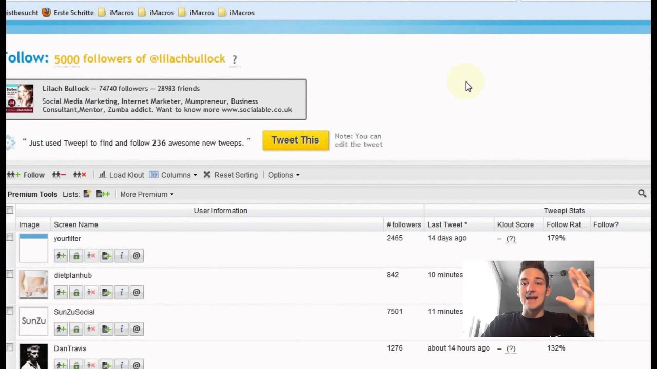
Task: Click Lilach Bullock's profile picture
Action: [x=20, y=98]
